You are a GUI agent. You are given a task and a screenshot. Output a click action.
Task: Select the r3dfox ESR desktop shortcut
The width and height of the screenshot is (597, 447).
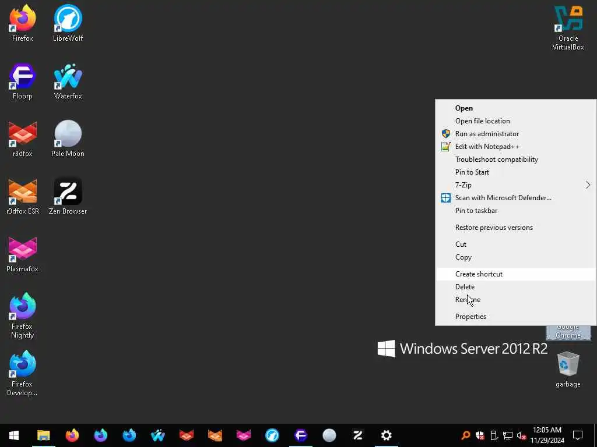(x=23, y=197)
